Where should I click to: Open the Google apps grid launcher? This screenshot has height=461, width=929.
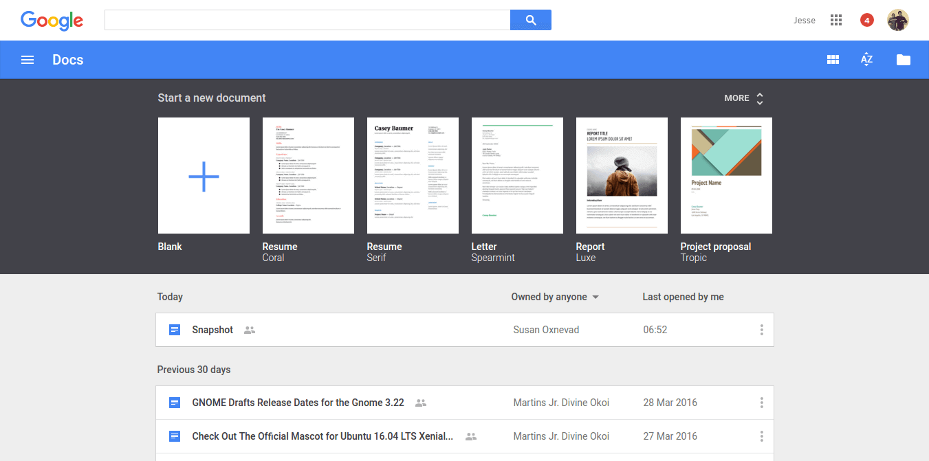click(835, 20)
